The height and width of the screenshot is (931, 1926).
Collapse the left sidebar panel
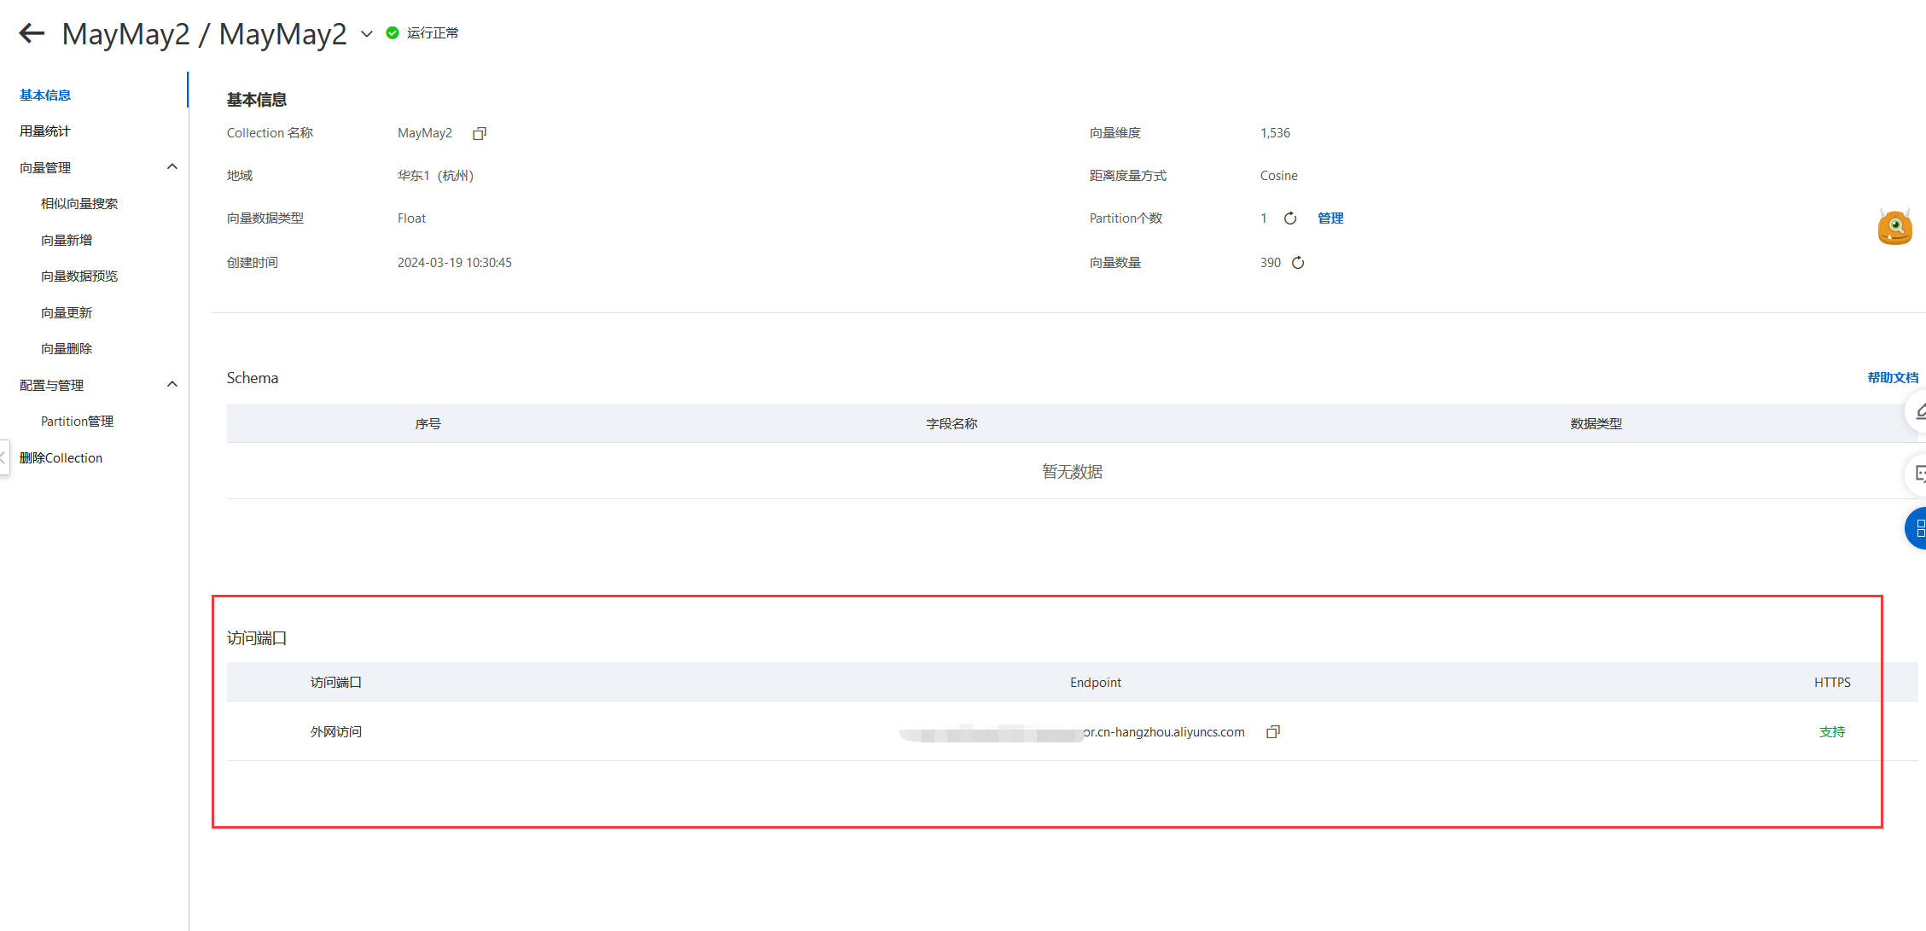(3, 457)
